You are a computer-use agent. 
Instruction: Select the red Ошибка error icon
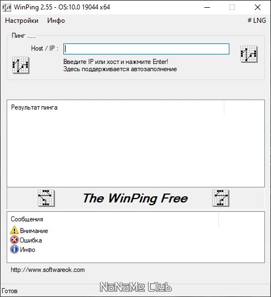pyautogui.click(x=14, y=240)
